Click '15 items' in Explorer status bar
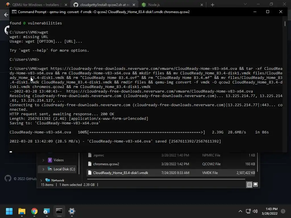 tap(47, 185)
